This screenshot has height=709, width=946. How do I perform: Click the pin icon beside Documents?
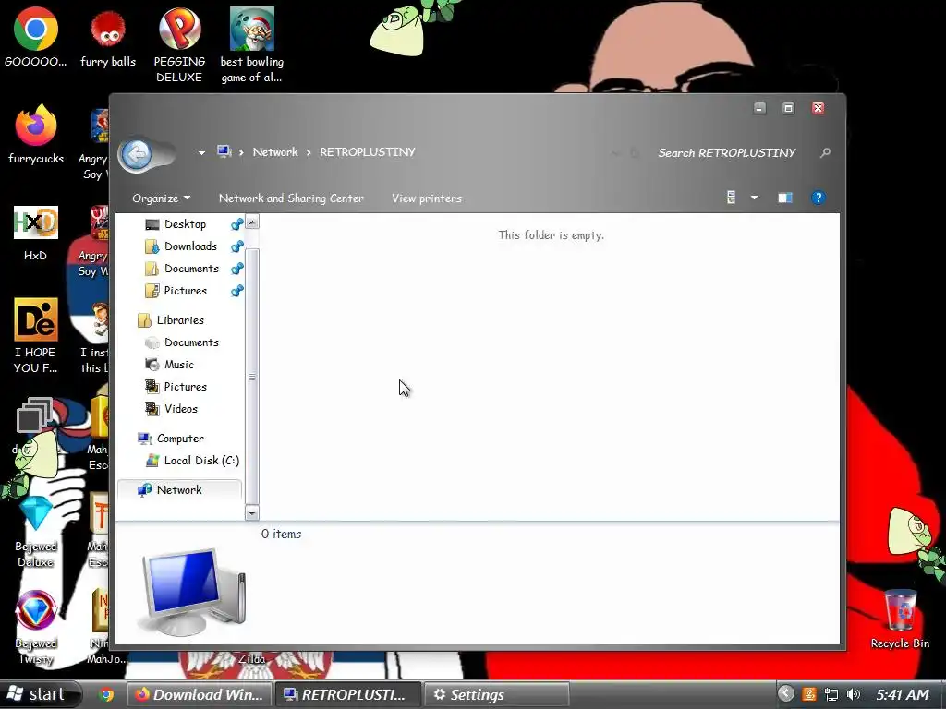[237, 269]
